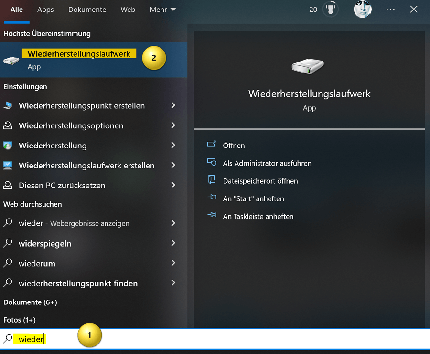
Task: Click the shield icon for administrator run
Action: click(212, 162)
